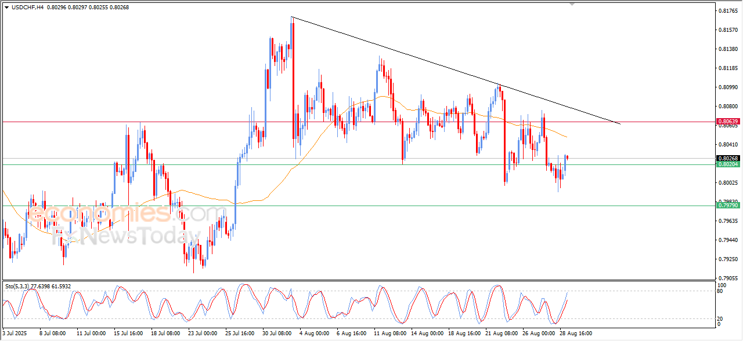
Task: Select the green horizontal line at 0.79790
Action: (358, 206)
